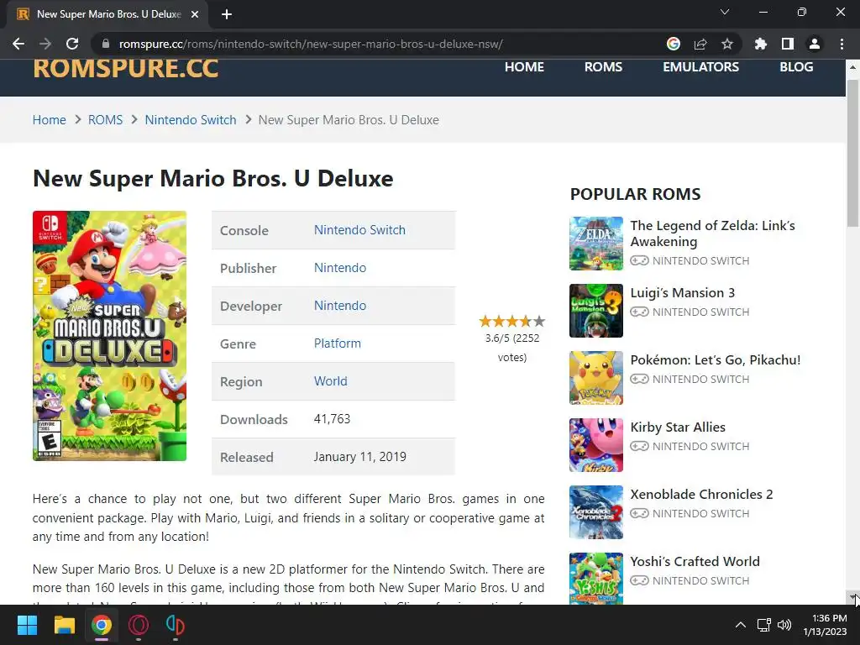Open the Chrome three-dot menu
Image resolution: width=860 pixels, height=645 pixels.
842,44
